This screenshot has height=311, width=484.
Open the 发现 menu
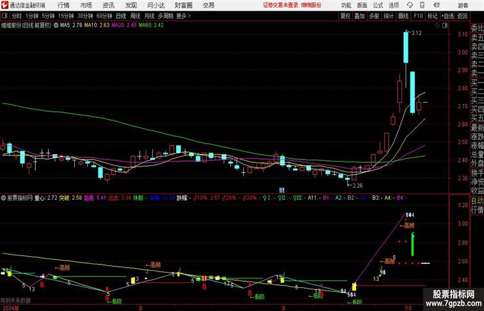[x=131, y=5]
